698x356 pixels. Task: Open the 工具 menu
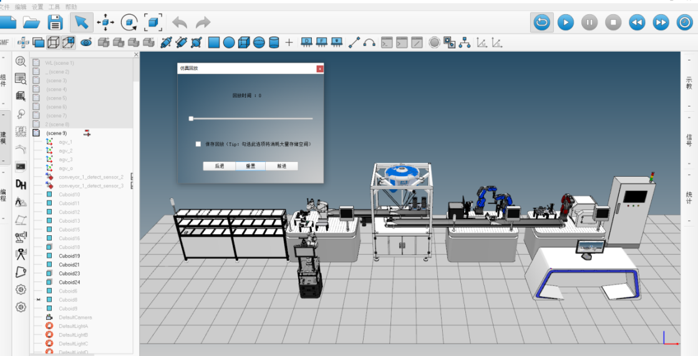[x=54, y=7]
